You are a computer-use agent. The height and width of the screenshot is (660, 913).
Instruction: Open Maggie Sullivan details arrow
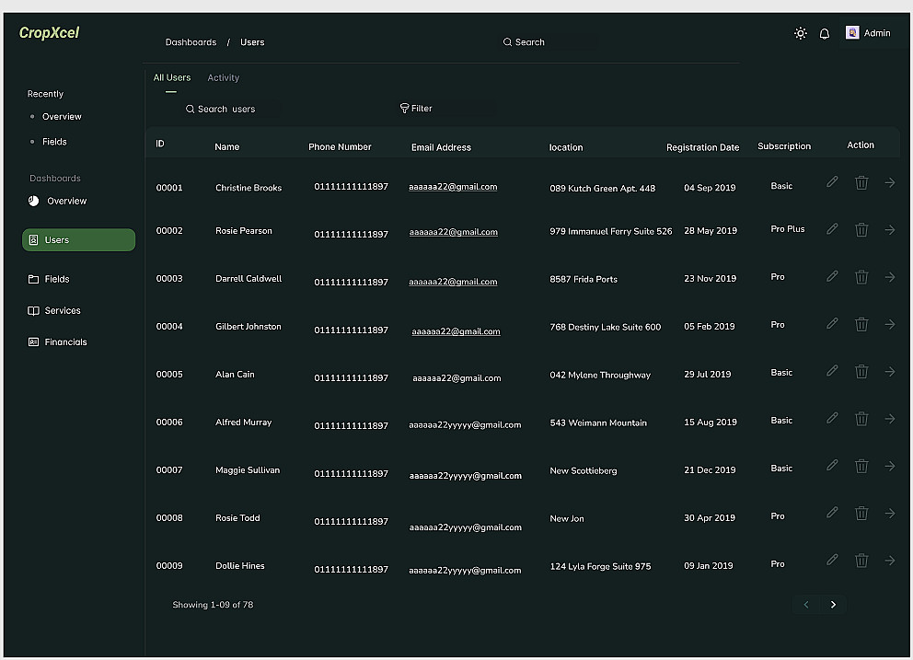[x=890, y=466]
